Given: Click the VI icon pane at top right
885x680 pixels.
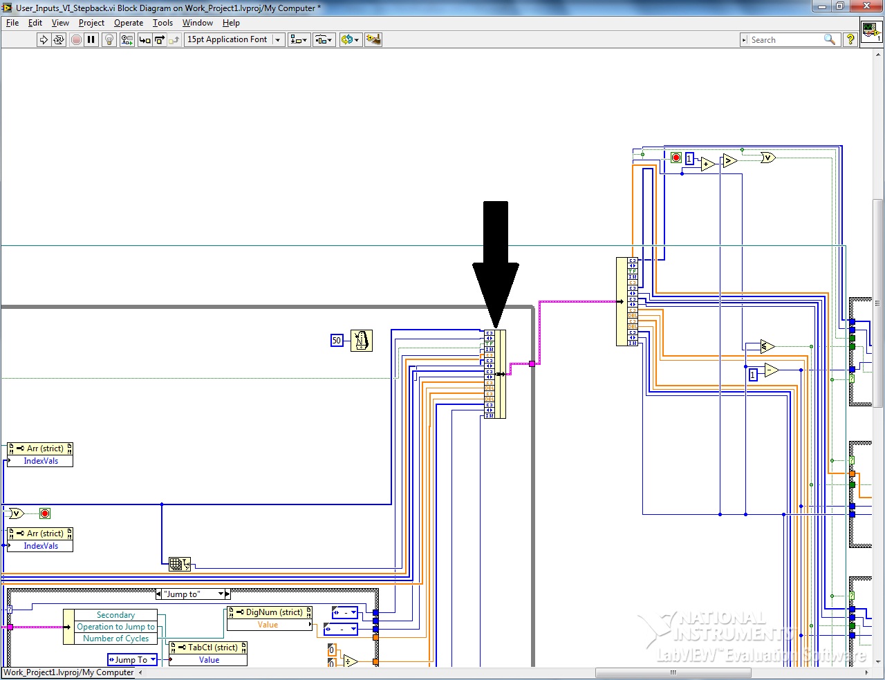Looking at the screenshot, I should click(871, 32).
